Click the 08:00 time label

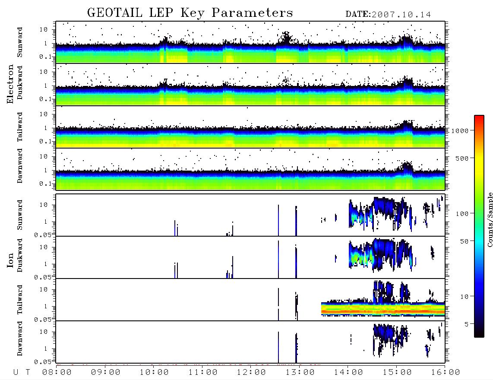point(57,373)
